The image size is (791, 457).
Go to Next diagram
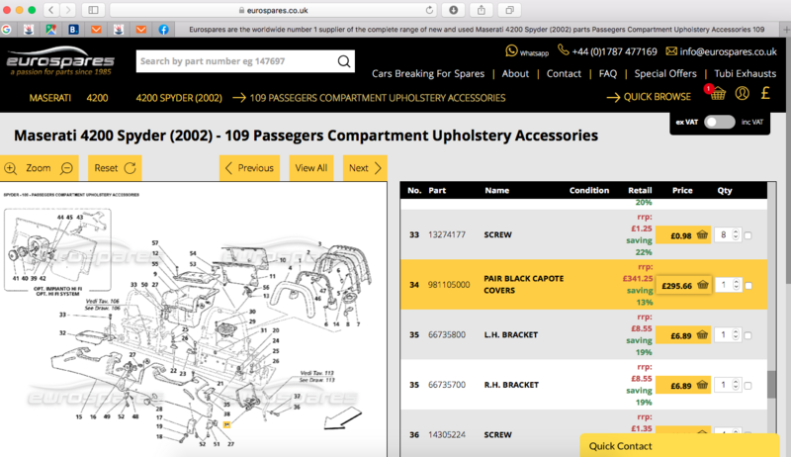point(365,168)
